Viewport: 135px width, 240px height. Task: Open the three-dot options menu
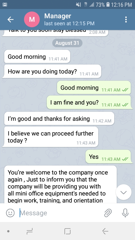[x=126, y=19]
